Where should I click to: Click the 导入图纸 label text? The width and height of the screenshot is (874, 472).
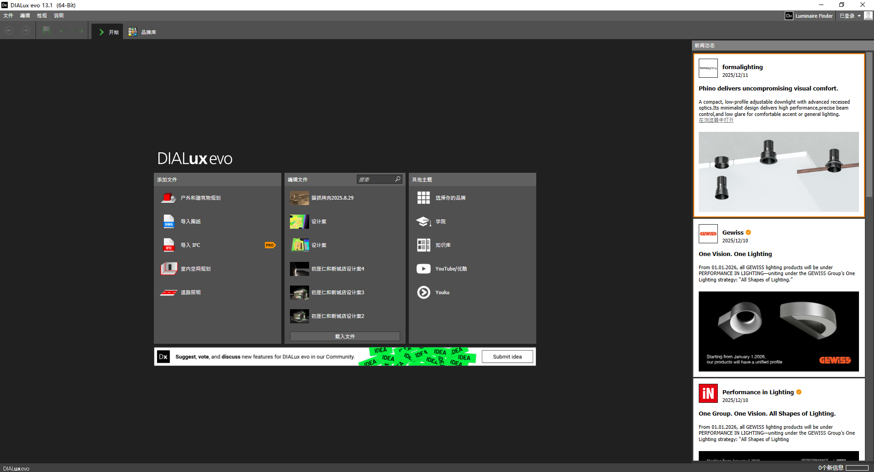[191, 221]
